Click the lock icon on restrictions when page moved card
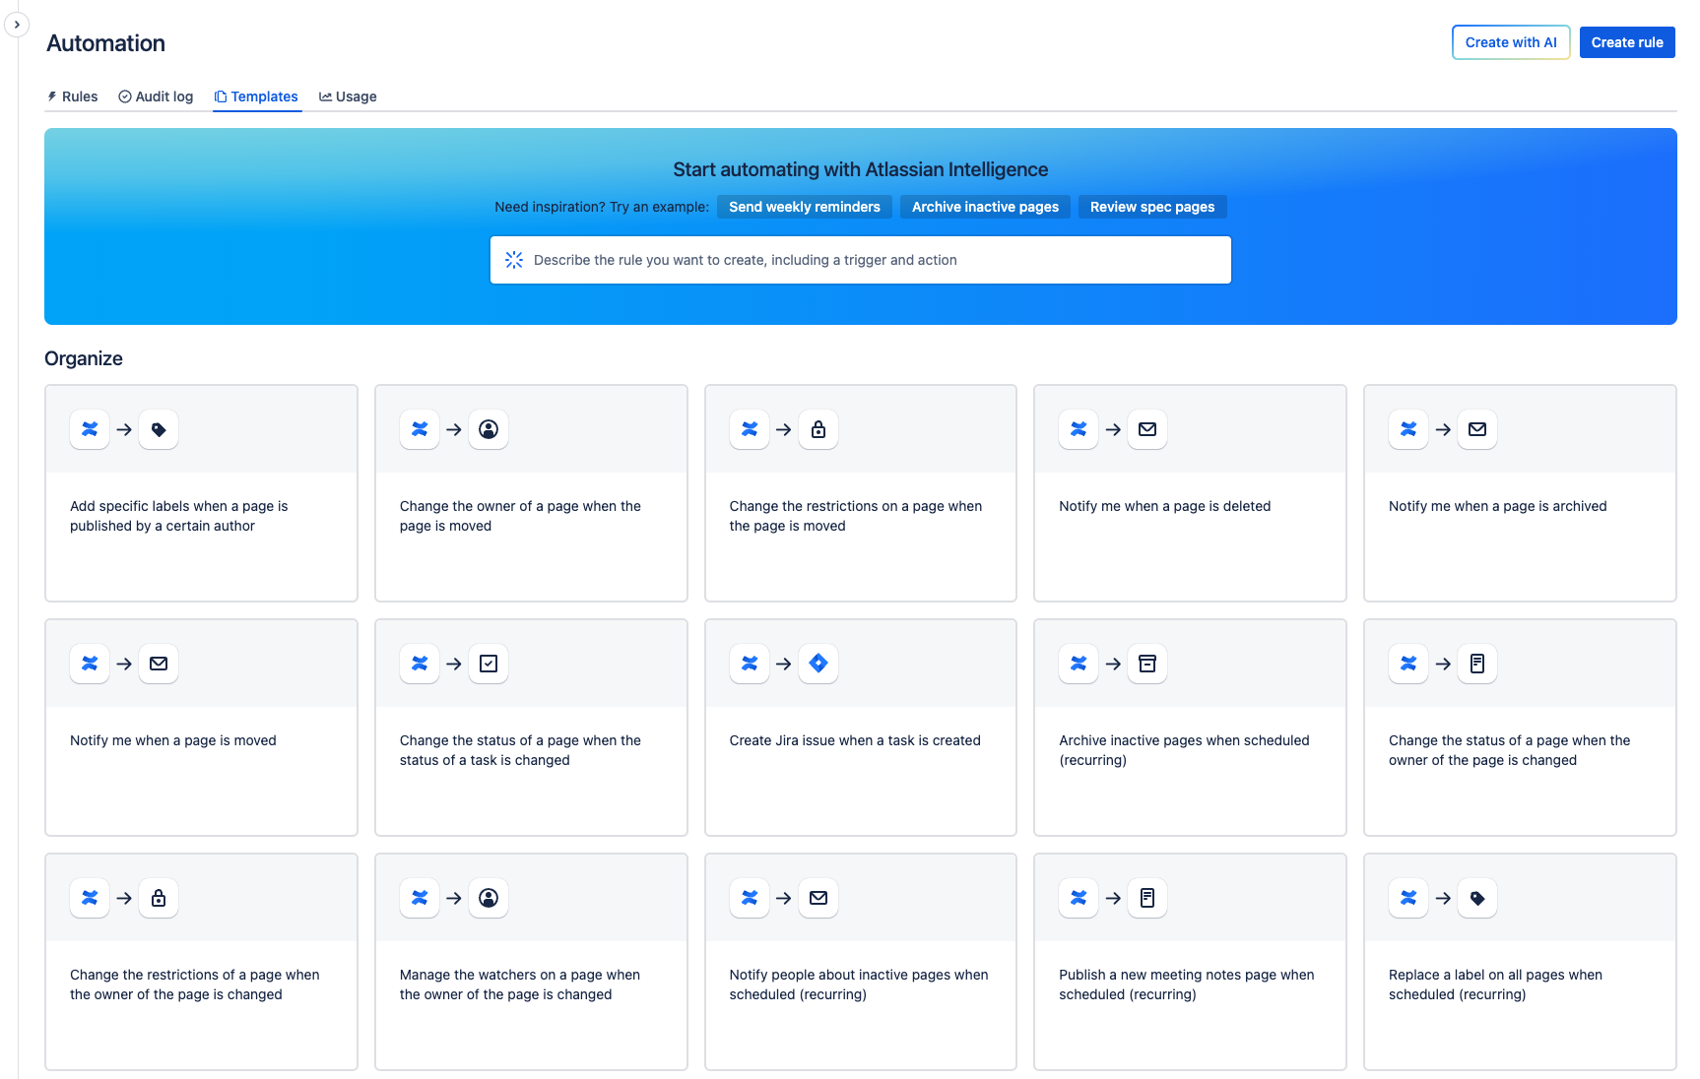The height and width of the screenshot is (1079, 1700). pyautogui.click(x=818, y=429)
